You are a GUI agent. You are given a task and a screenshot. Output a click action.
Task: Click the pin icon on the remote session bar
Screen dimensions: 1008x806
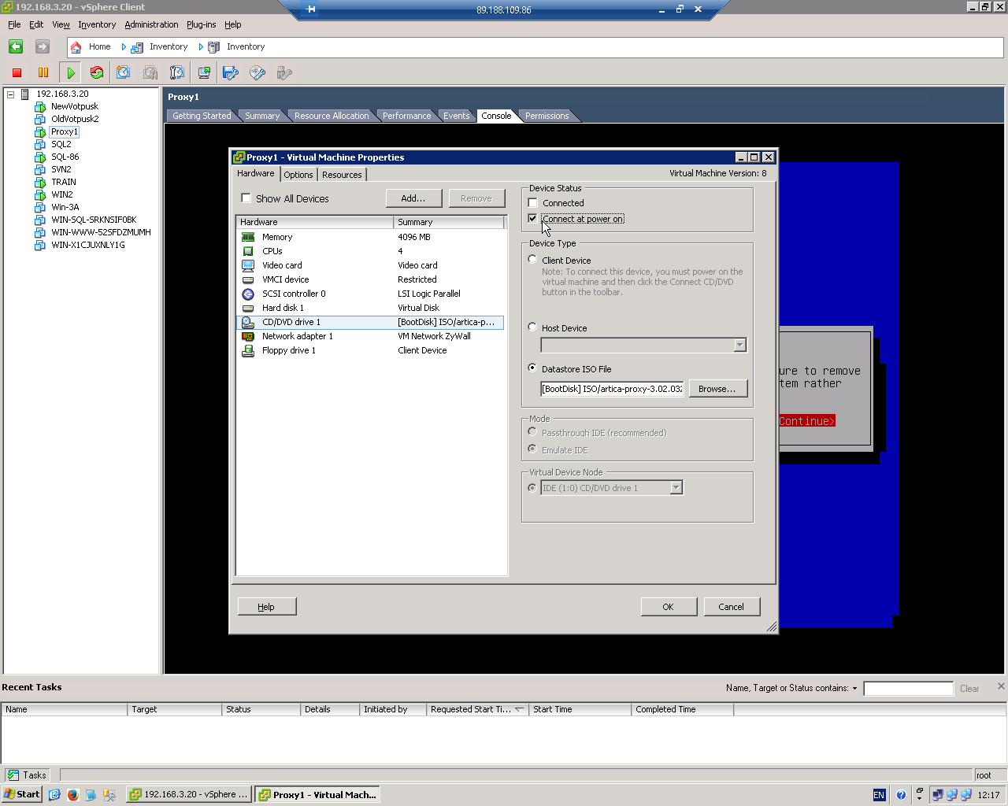tap(311, 9)
